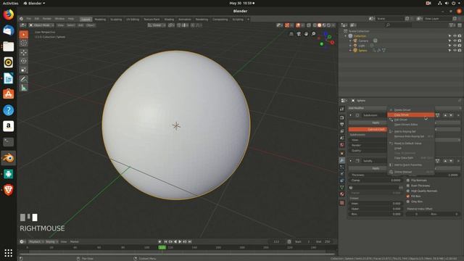Disable the Fill Rim checkbox
The image size is (464, 261).
(408, 196)
